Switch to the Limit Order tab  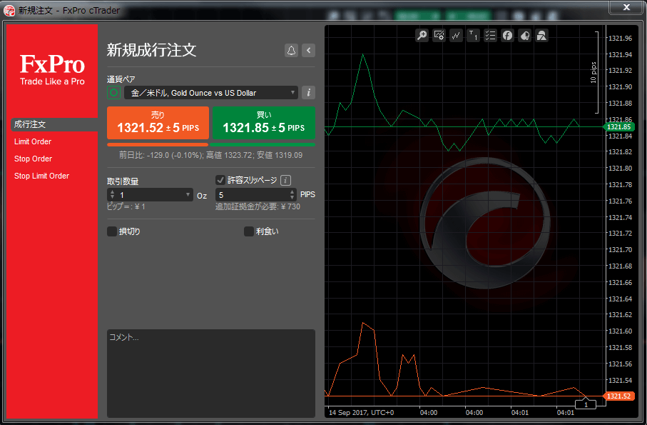tap(33, 141)
